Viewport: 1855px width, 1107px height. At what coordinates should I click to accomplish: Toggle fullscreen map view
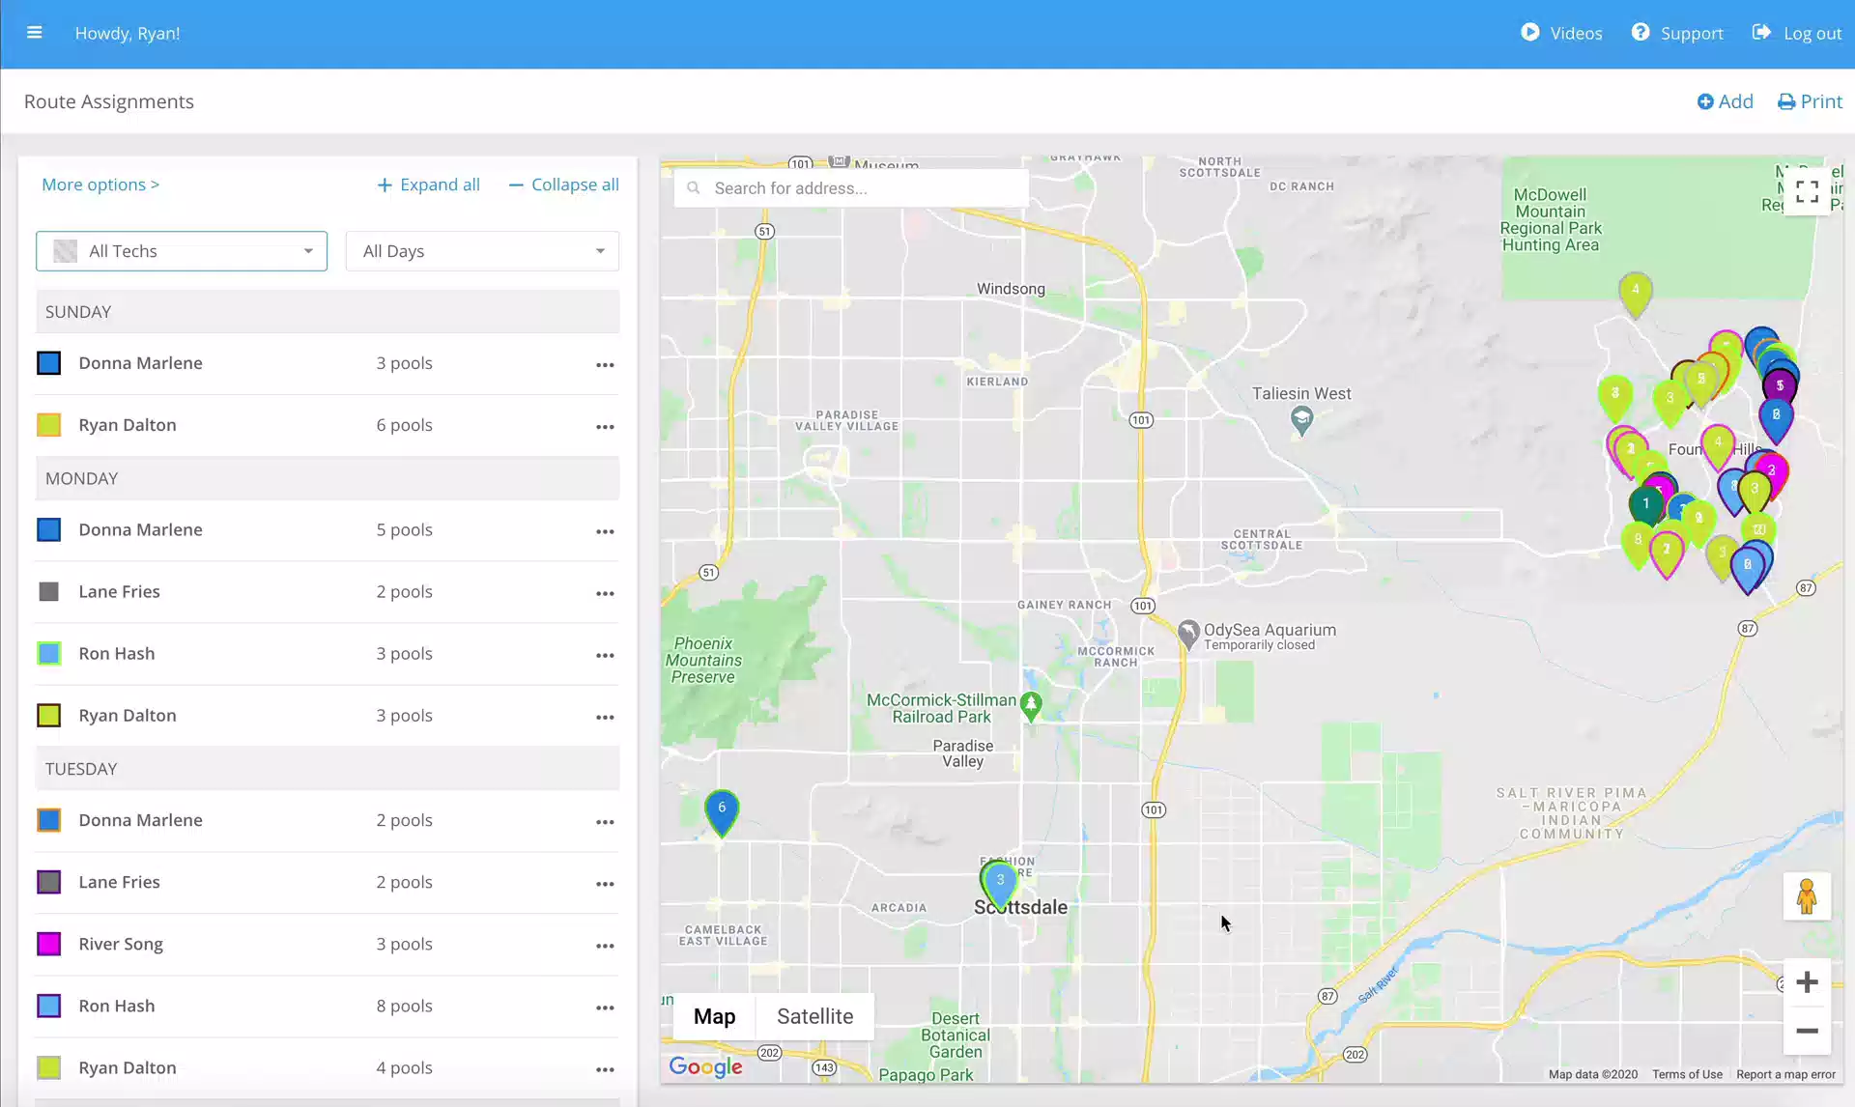click(1807, 191)
